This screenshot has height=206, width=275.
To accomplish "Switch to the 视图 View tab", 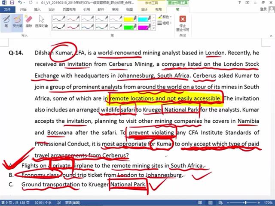I will pos(129,9).
